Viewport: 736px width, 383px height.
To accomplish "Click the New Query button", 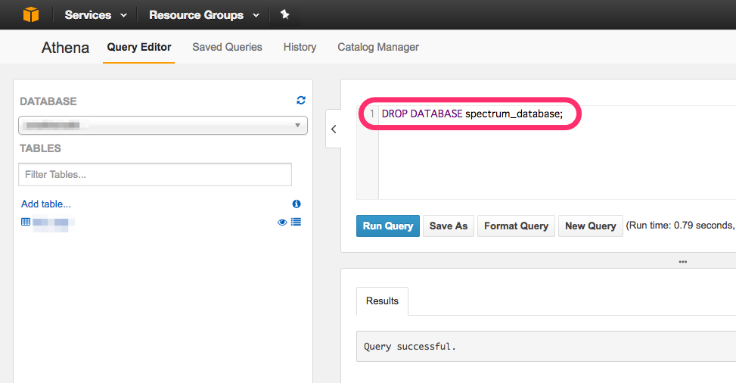I will [x=591, y=226].
